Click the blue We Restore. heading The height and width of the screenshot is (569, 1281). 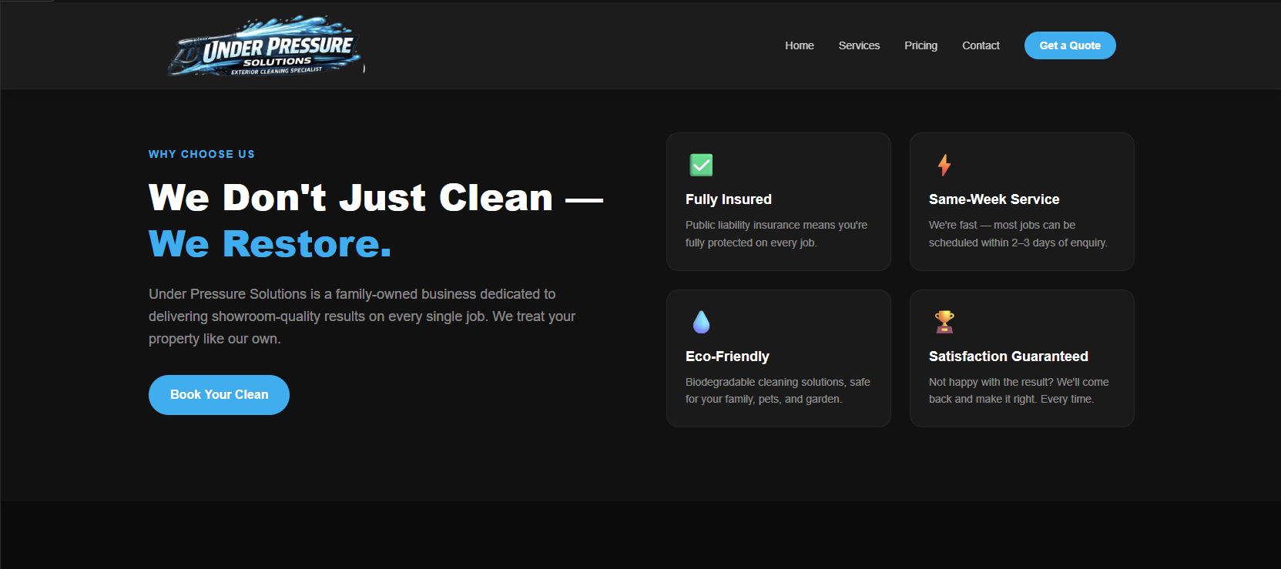tap(270, 244)
